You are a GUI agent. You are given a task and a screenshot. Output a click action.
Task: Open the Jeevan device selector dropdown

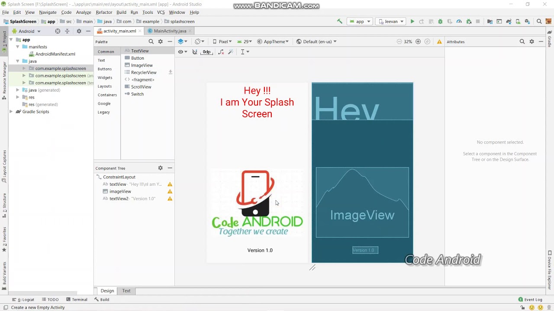(x=391, y=21)
